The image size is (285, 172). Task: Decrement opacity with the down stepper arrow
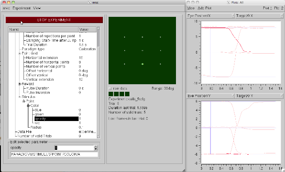(x=96, y=149)
